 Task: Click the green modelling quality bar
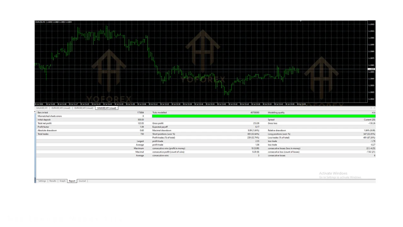[x=264, y=116]
